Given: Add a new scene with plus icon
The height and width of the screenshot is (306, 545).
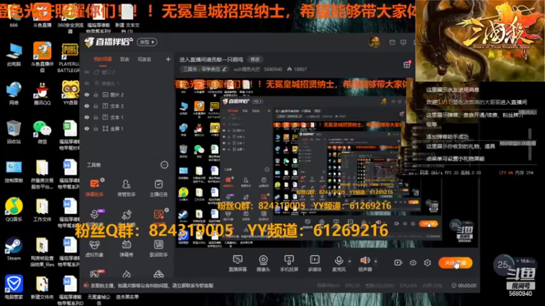Looking at the screenshot, I should tap(168, 59).
